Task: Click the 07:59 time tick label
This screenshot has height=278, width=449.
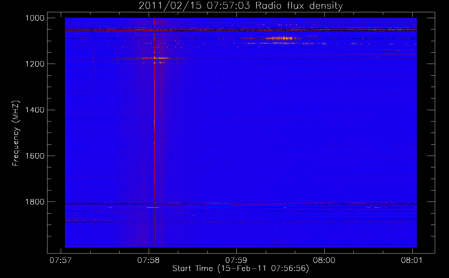Action: tap(236, 260)
